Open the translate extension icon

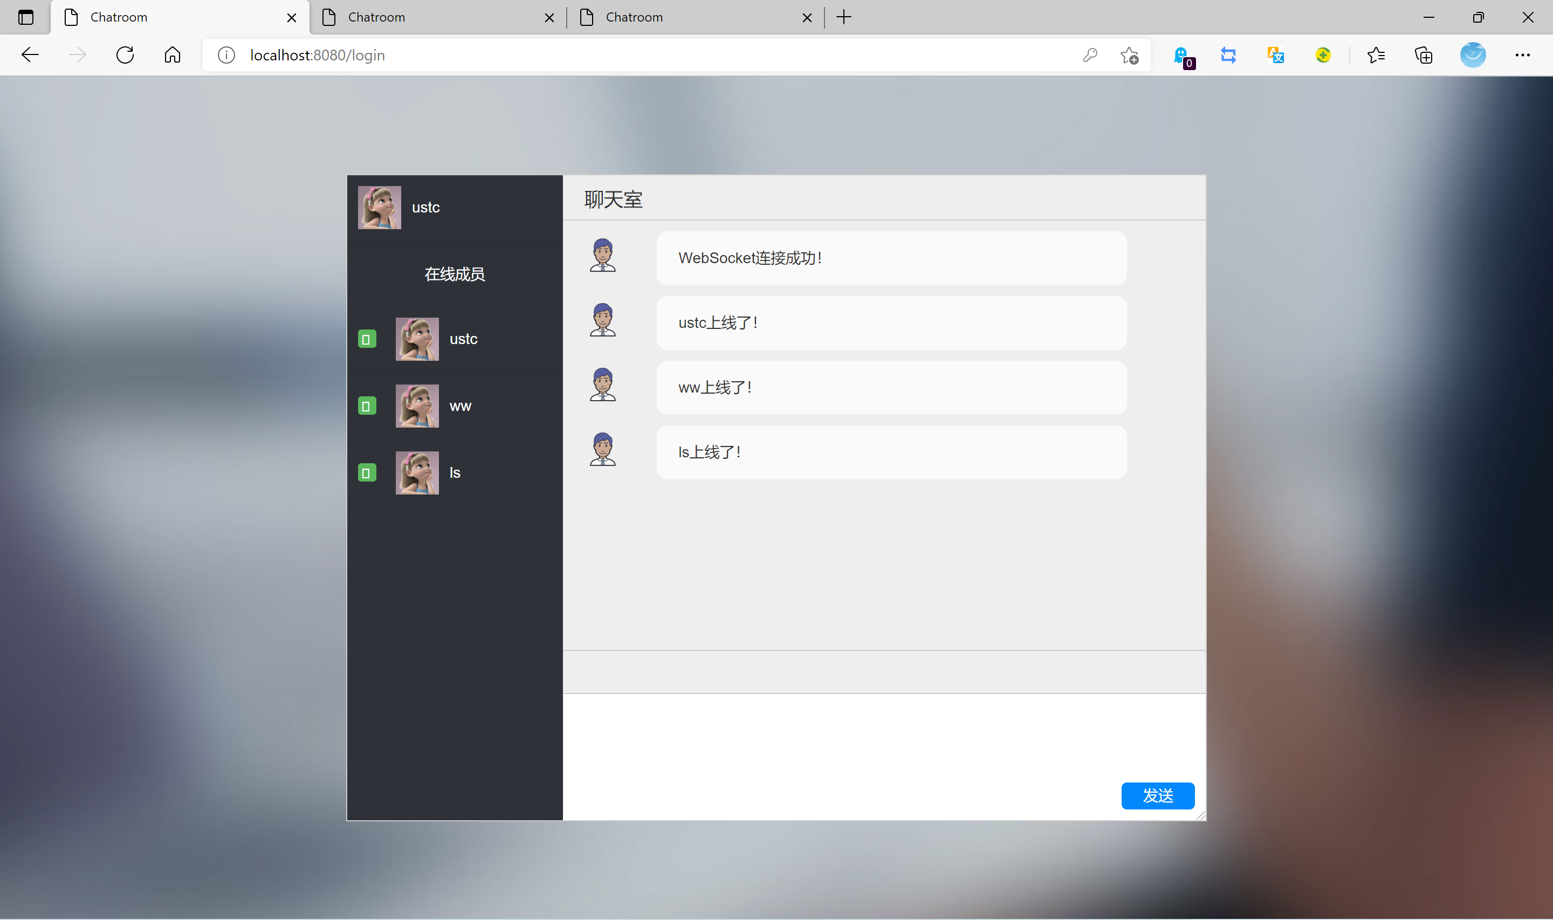pyautogui.click(x=1275, y=55)
